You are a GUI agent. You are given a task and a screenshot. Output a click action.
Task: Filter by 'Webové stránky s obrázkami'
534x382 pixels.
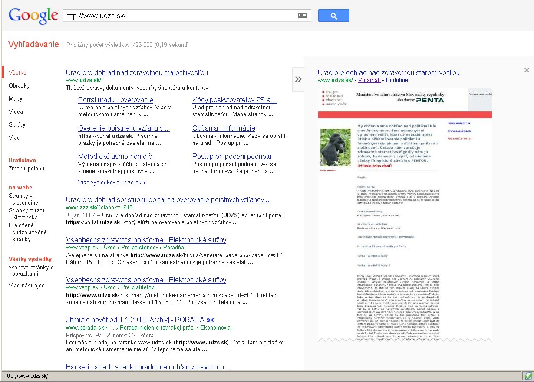(31, 271)
